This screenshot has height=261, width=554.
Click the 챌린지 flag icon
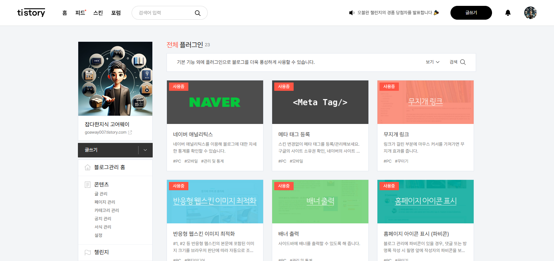[x=88, y=252]
